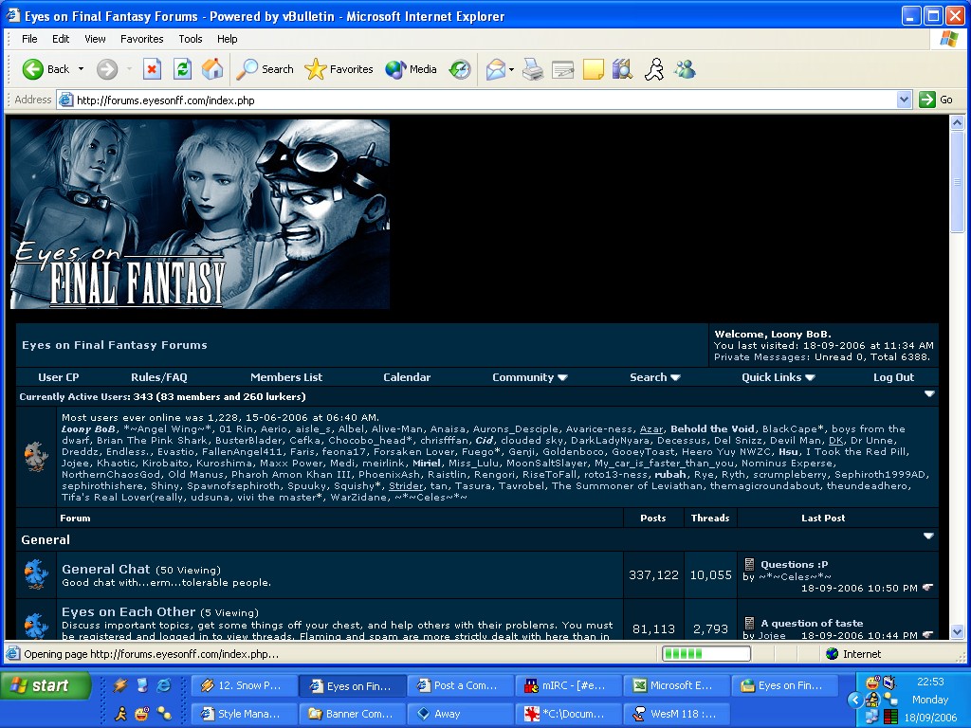Click the page scrollbar up arrow

pyautogui.click(x=958, y=122)
